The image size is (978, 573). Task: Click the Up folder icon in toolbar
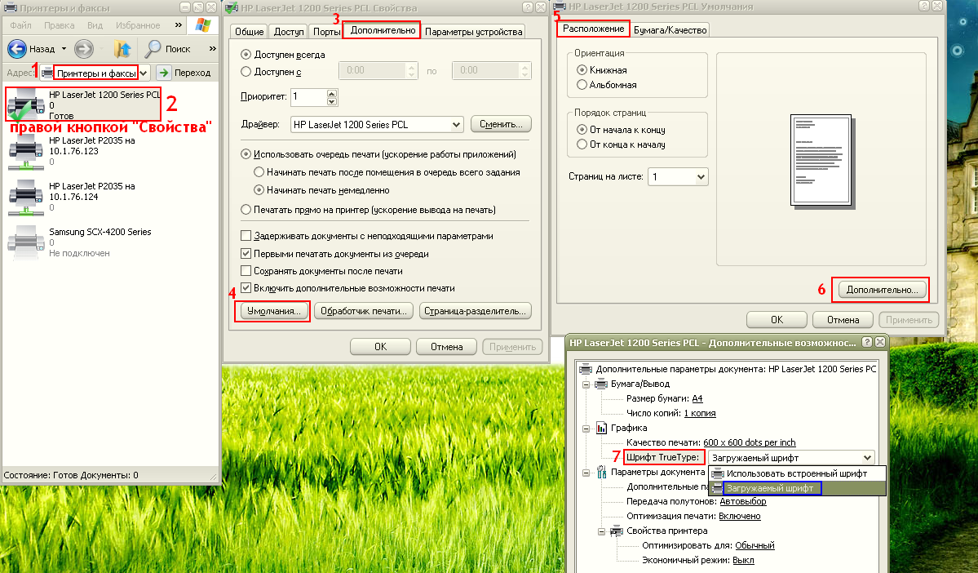(x=122, y=48)
